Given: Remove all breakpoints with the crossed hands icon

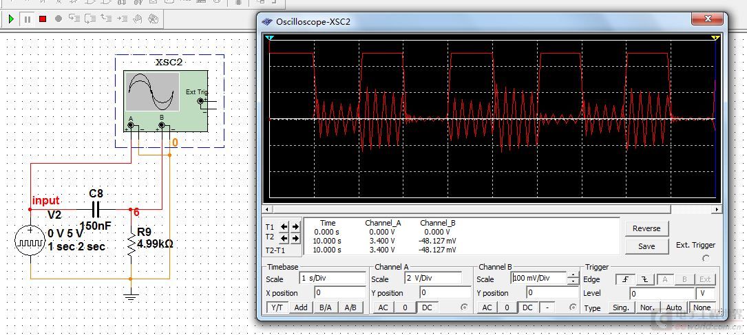Looking at the screenshot, I should pos(153,19).
